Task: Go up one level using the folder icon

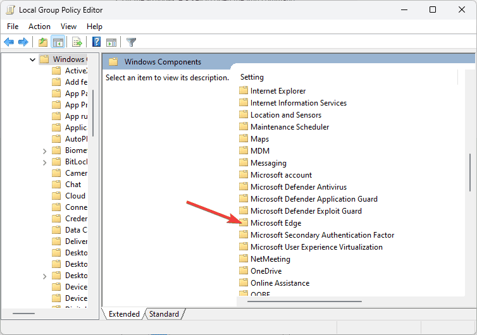Action: tap(42, 42)
